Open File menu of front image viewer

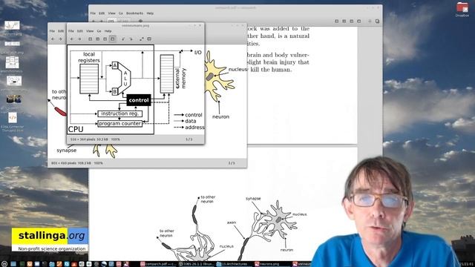coord(71,31)
